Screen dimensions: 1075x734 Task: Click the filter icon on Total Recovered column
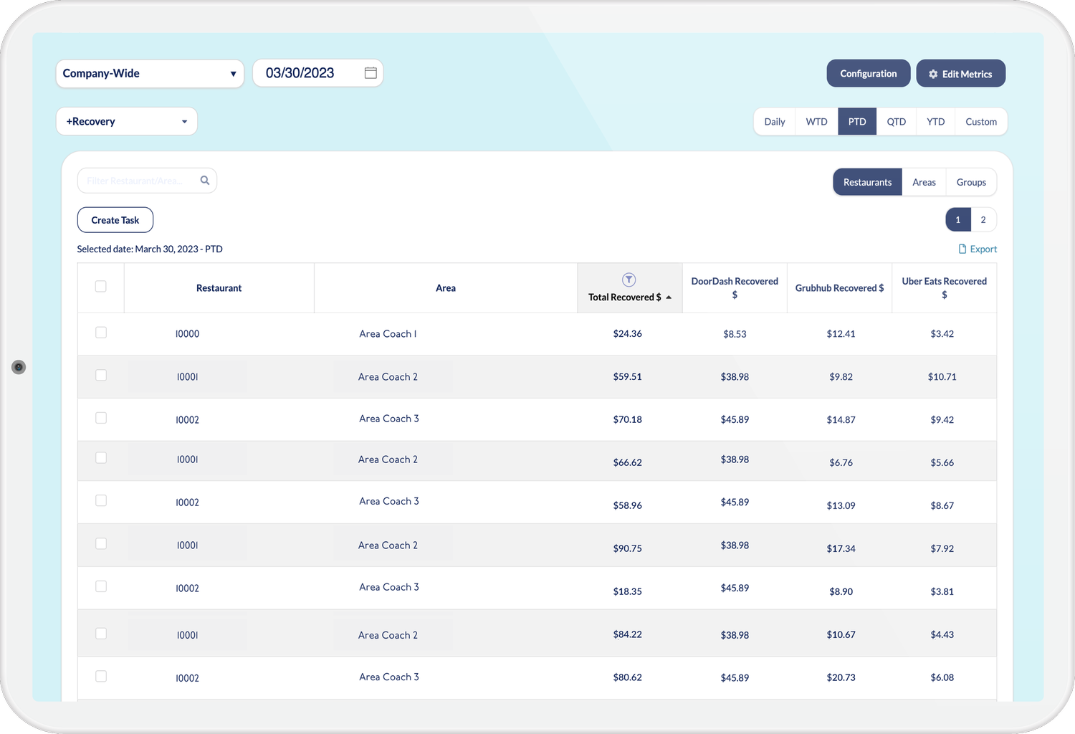629,280
